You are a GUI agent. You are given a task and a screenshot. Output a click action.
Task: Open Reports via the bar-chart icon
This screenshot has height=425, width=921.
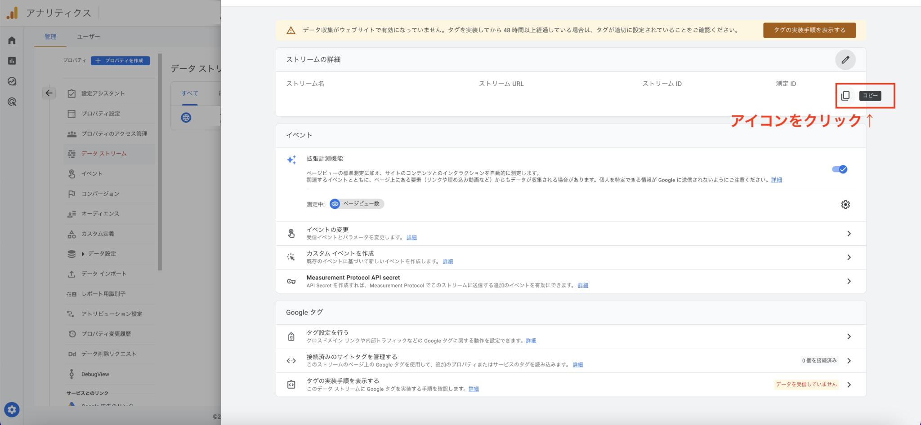coord(12,61)
